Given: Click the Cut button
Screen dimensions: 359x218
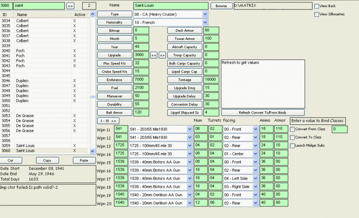Looking at the screenshot, I should [10, 160].
